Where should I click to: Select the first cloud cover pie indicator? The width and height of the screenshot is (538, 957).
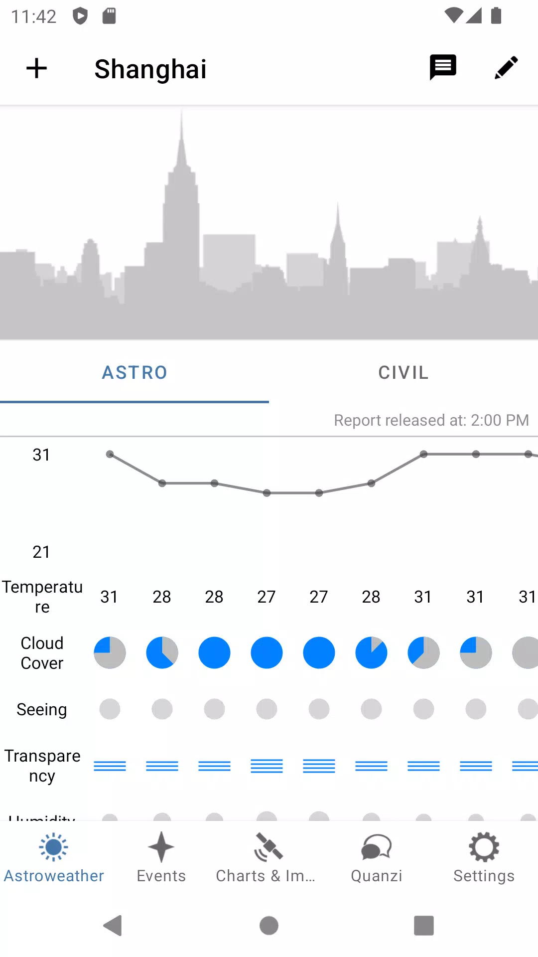[110, 652]
